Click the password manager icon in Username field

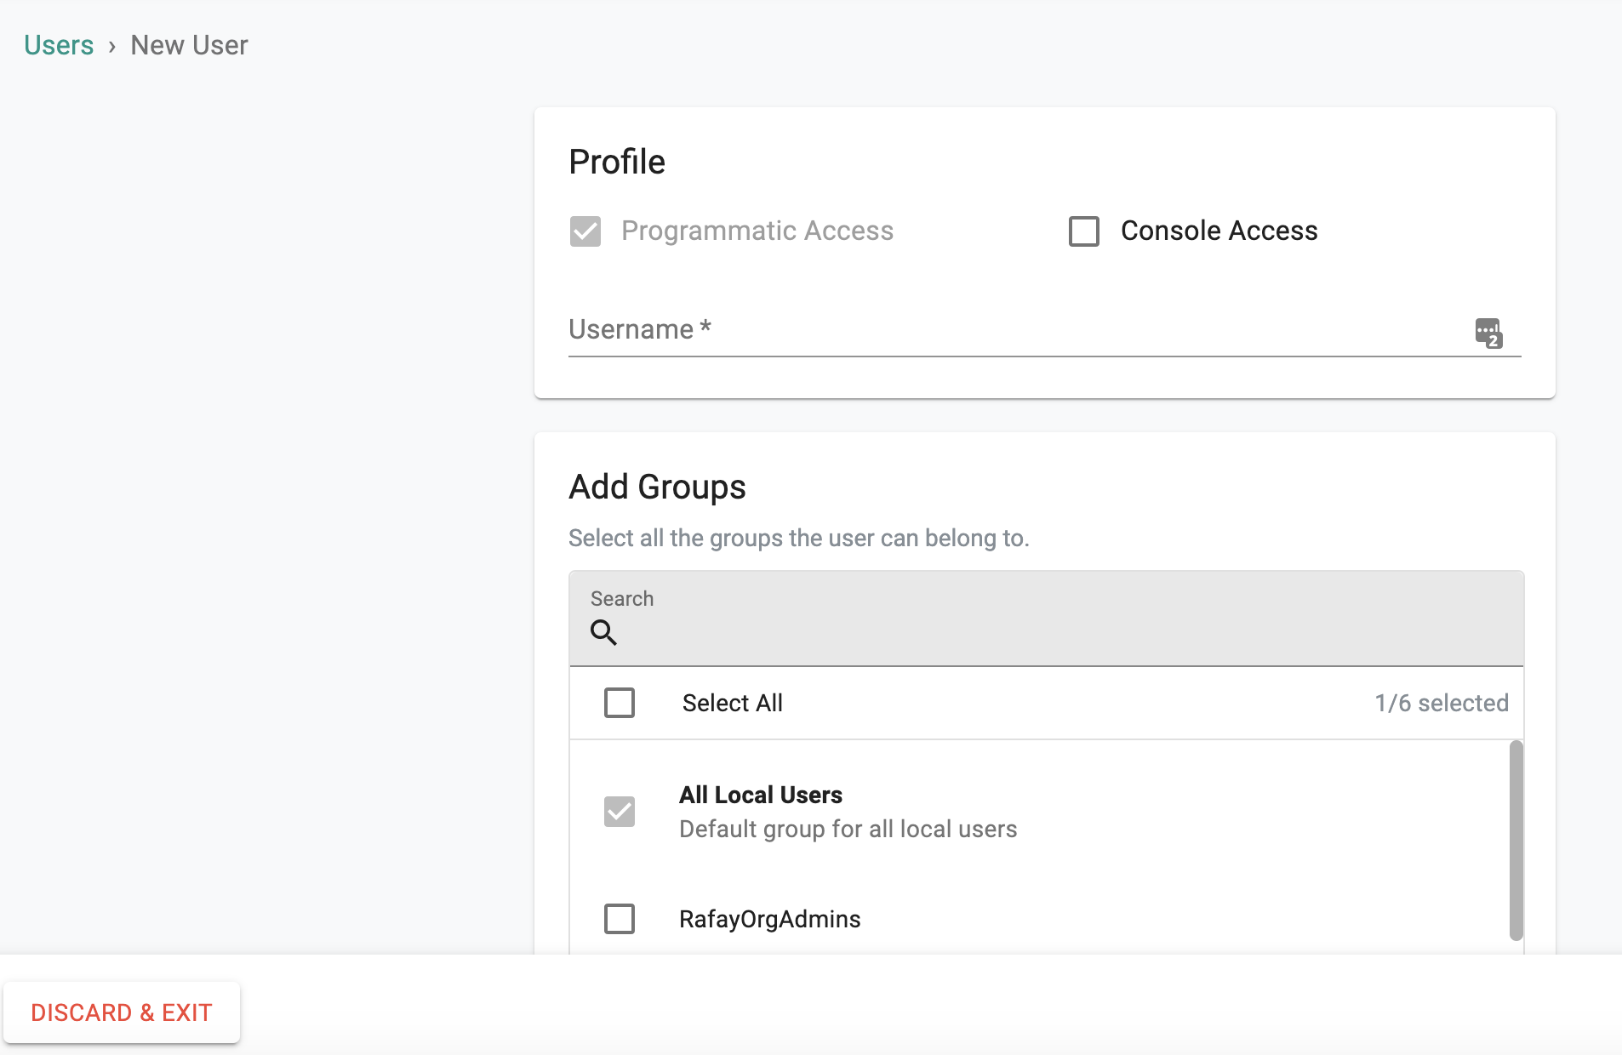click(1488, 333)
